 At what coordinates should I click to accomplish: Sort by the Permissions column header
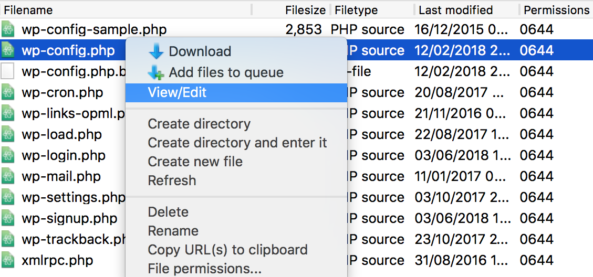(x=556, y=10)
